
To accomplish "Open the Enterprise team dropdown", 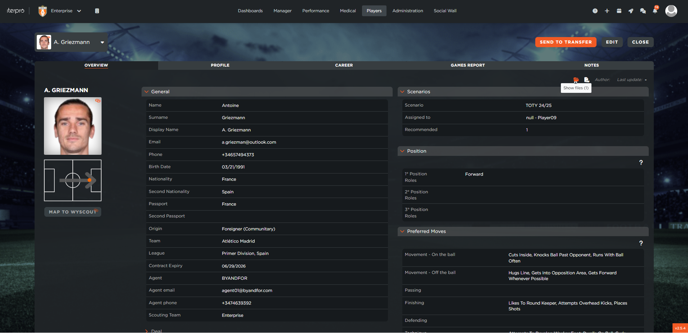I will pyautogui.click(x=66, y=11).
